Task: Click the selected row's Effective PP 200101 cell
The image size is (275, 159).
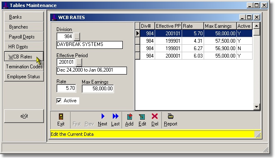Action: (x=168, y=33)
